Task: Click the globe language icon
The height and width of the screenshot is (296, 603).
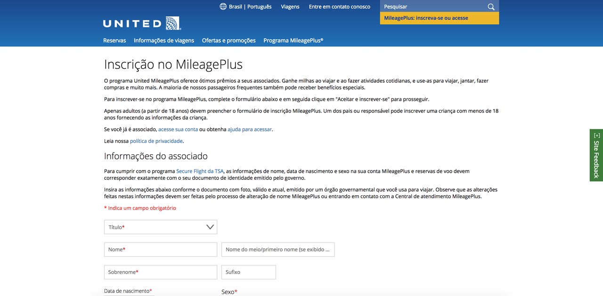Action: [223, 7]
